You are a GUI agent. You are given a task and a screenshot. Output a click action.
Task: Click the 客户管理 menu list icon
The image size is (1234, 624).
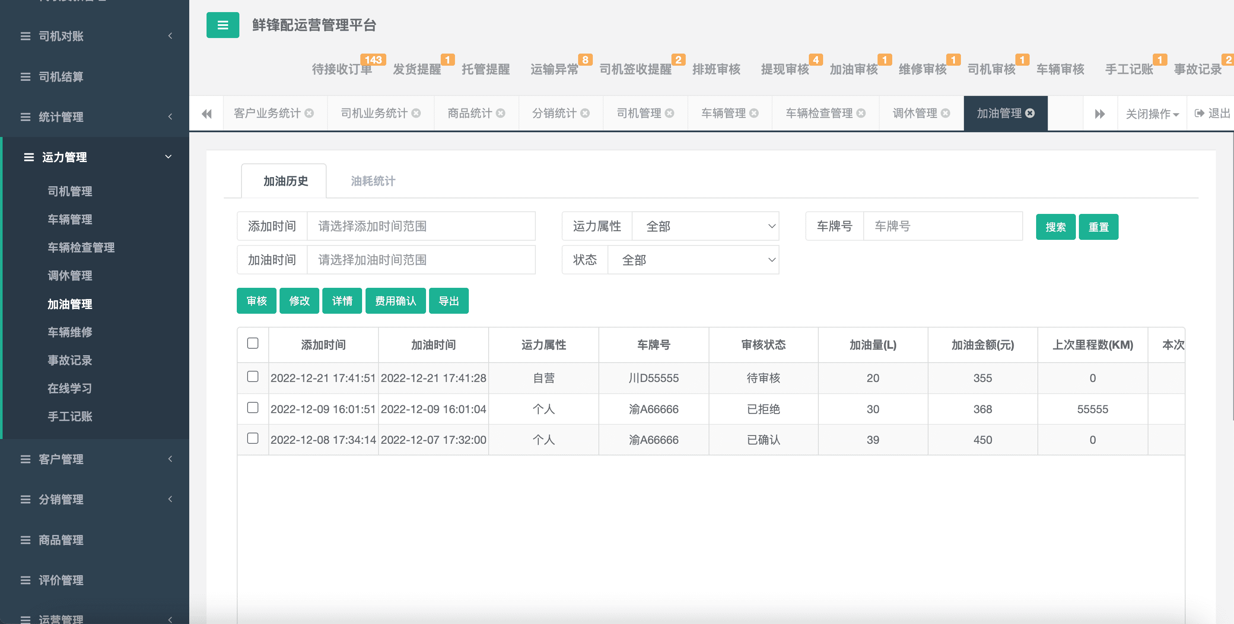pyautogui.click(x=25, y=459)
